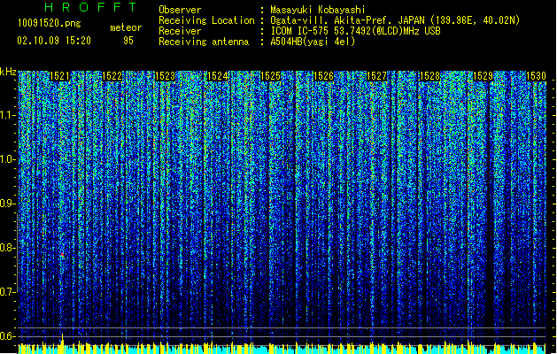The width and height of the screenshot is (557, 354).
Task: Click the 1529 time marker
Action: coord(484,76)
